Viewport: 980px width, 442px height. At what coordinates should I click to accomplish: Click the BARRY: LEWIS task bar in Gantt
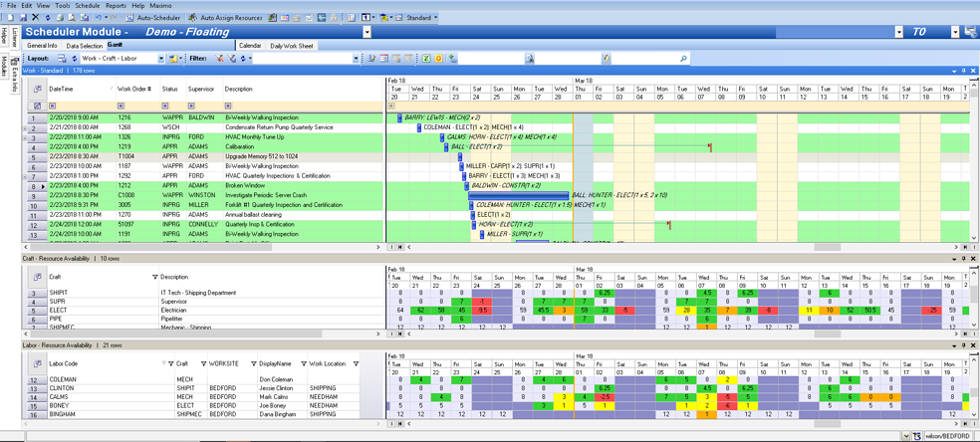pyautogui.click(x=400, y=117)
